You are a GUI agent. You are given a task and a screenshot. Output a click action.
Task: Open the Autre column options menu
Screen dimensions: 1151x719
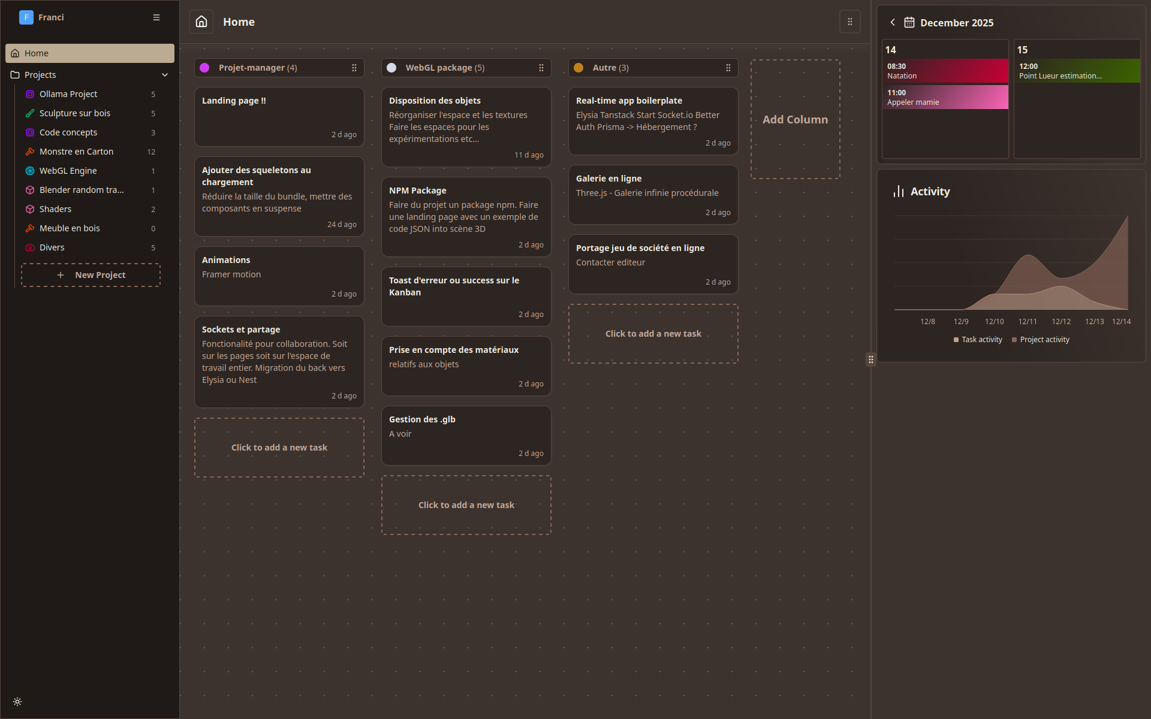coord(729,68)
